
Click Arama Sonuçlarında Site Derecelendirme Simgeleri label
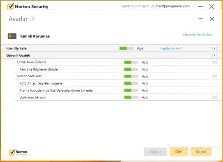(x=57, y=90)
